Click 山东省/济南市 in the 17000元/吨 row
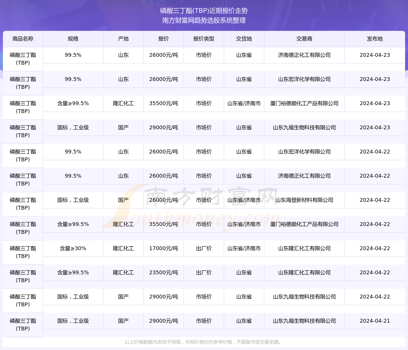 coord(244,248)
